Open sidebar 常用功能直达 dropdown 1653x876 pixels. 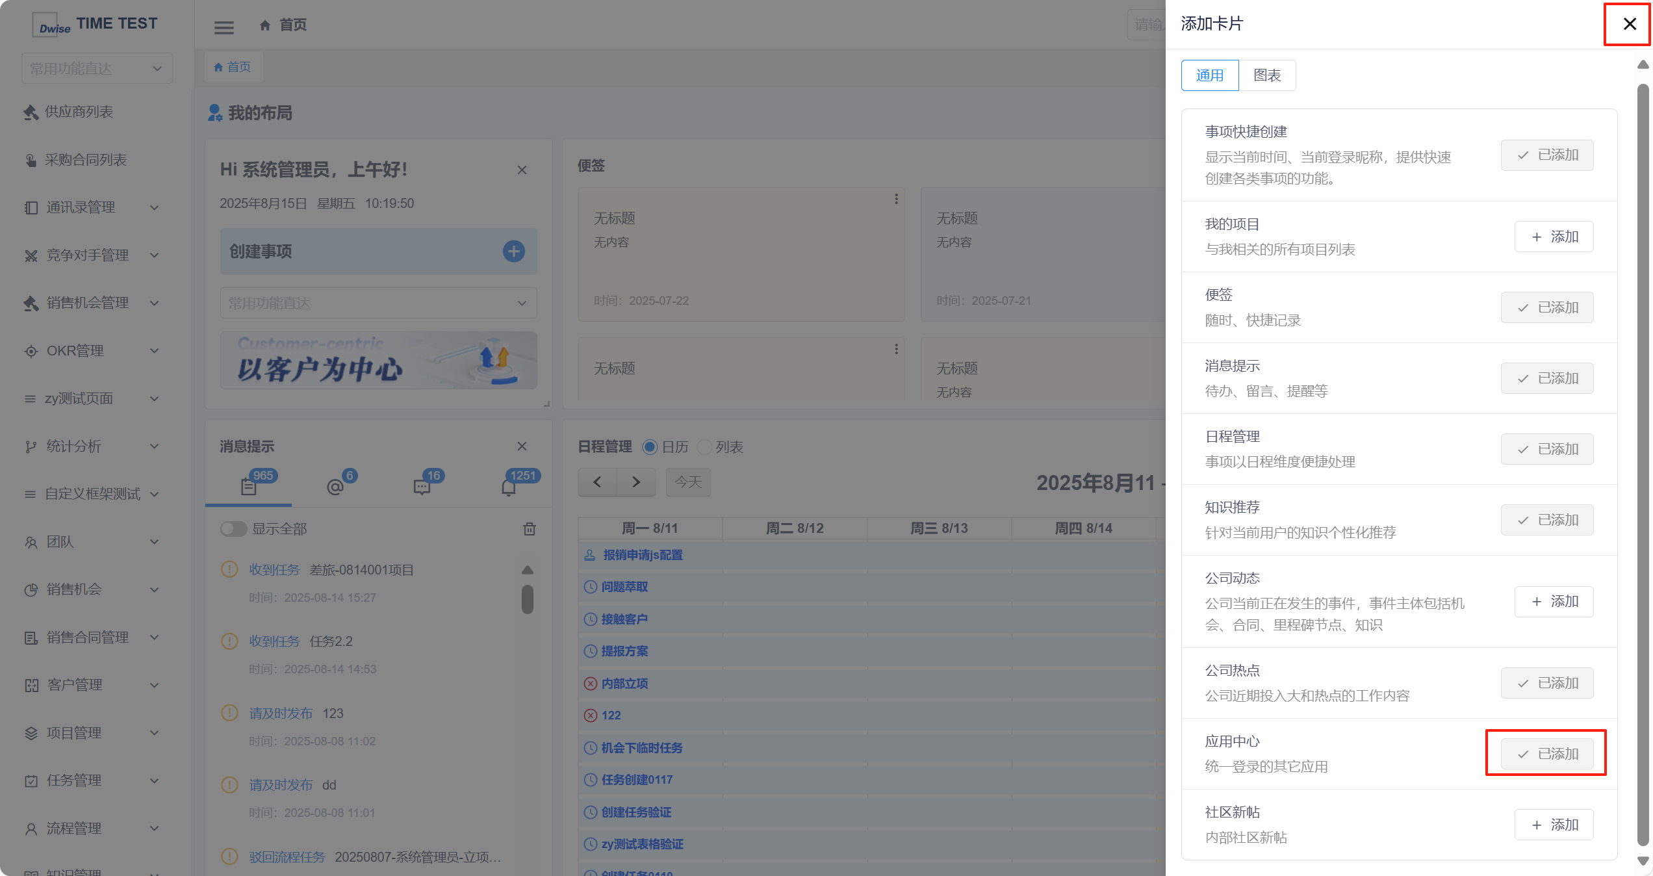click(x=96, y=68)
